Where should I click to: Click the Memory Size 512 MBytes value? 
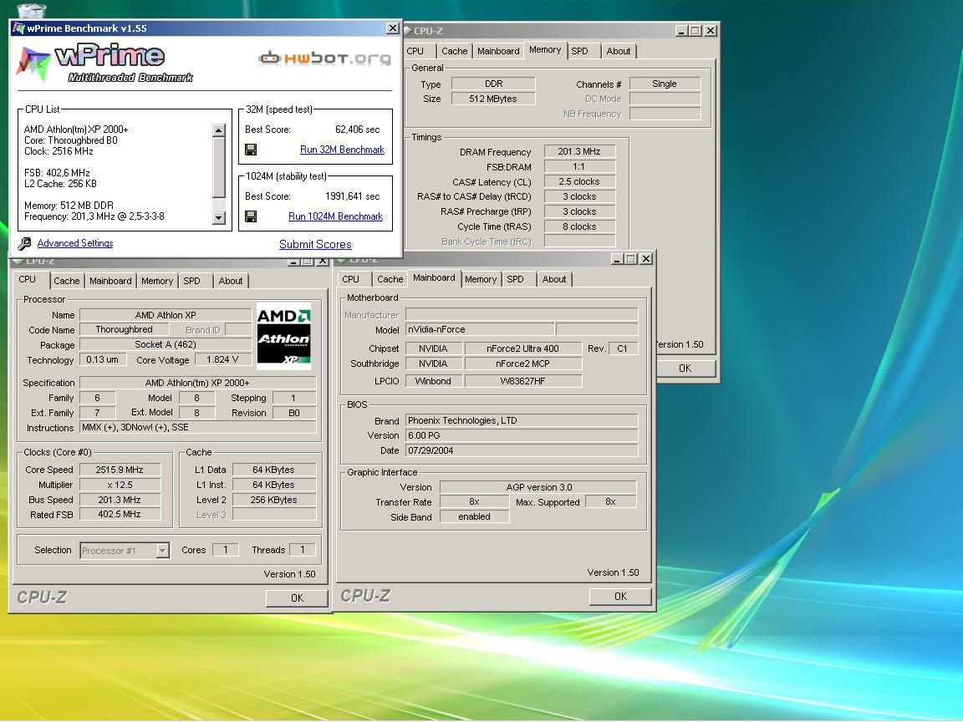click(x=493, y=99)
